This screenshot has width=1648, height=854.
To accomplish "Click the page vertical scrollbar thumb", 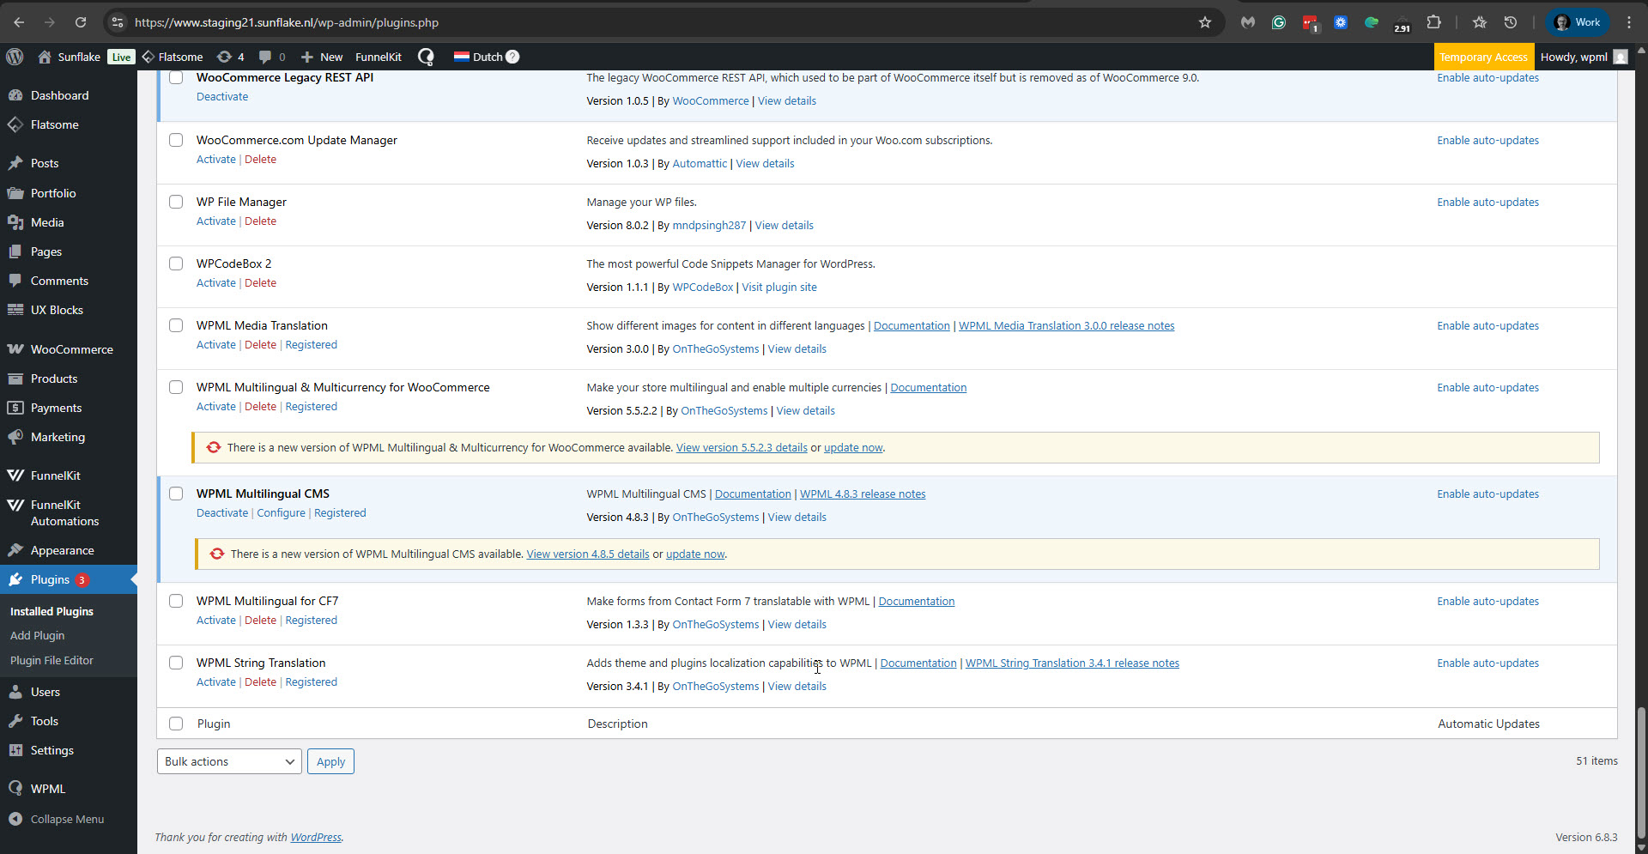I will (1641, 772).
